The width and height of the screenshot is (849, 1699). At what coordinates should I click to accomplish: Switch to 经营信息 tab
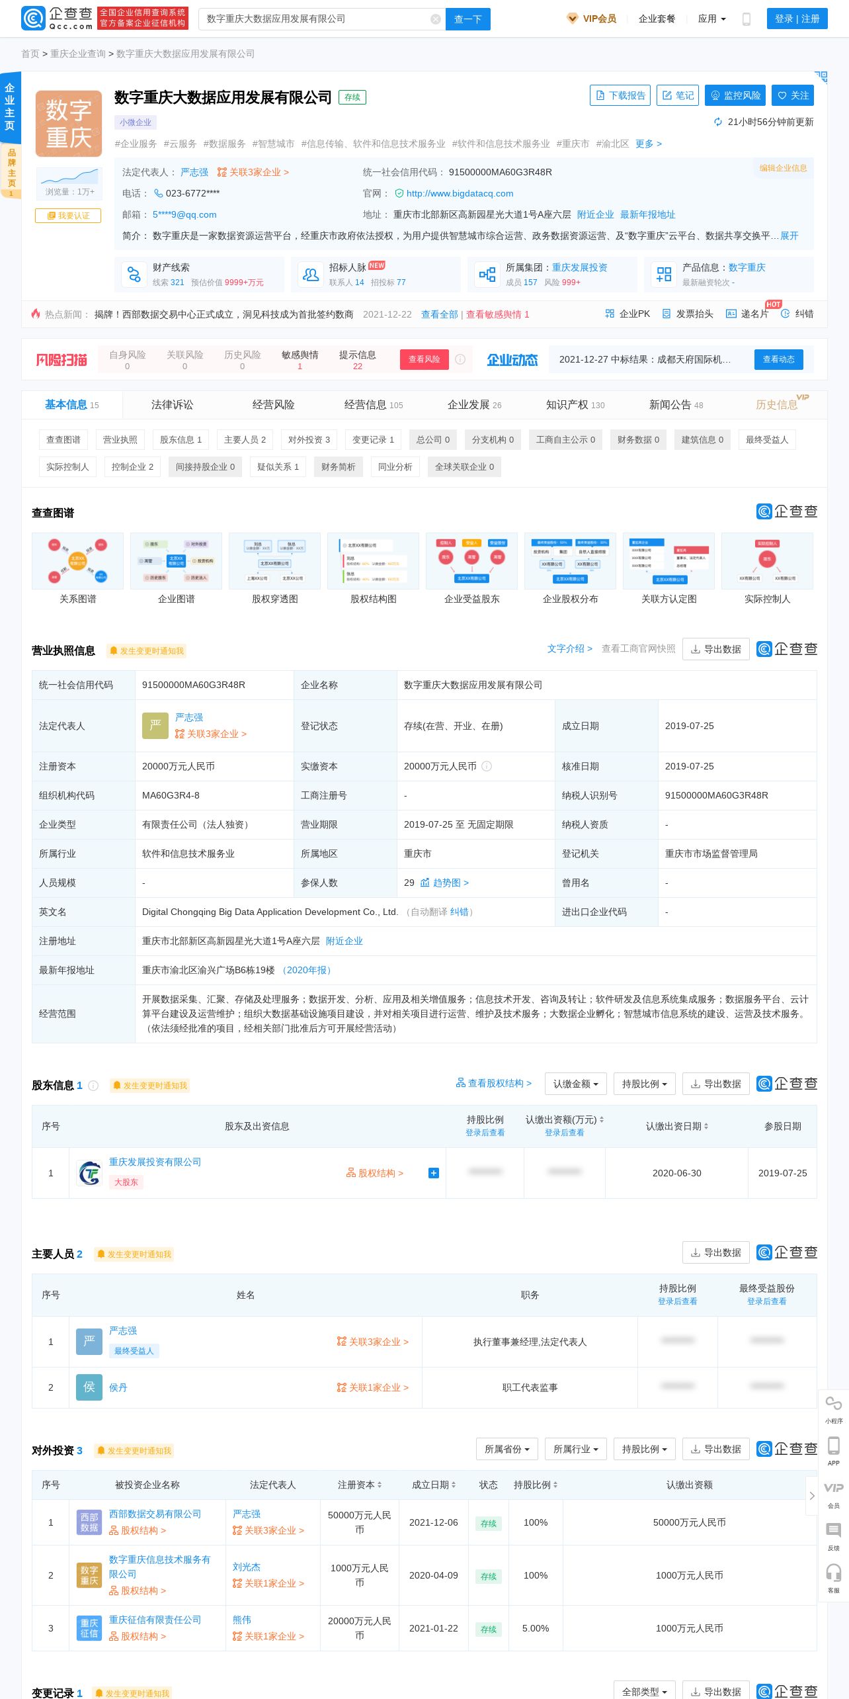click(x=374, y=405)
